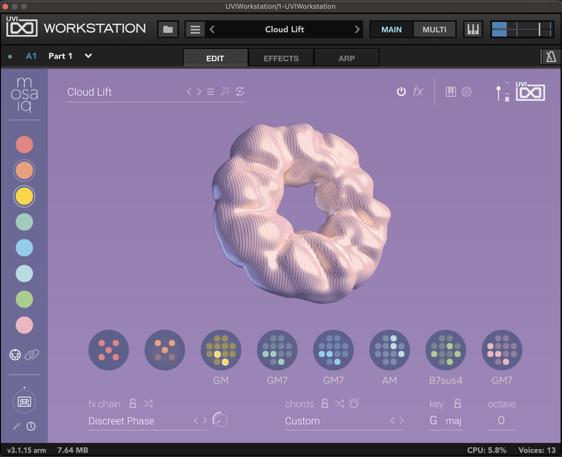This screenshot has height=457, width=562.
Task: Toggle the fx chain lock
Action: 133,403
